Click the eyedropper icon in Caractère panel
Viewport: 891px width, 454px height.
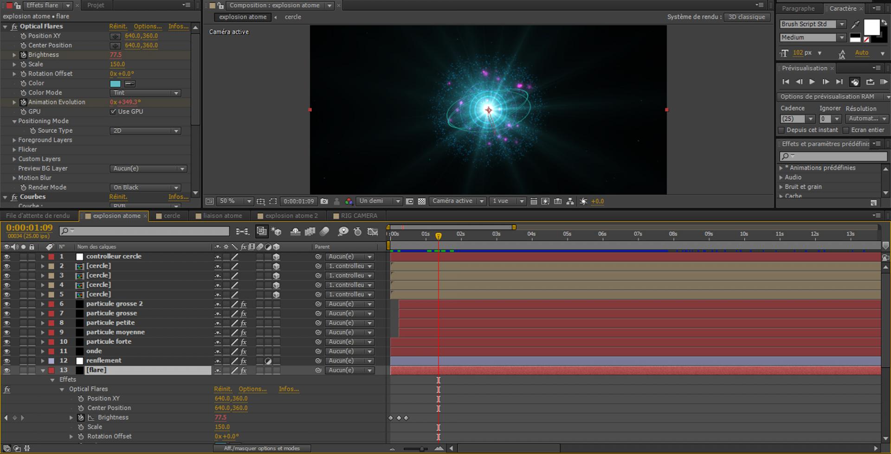(x=855, y=25)
